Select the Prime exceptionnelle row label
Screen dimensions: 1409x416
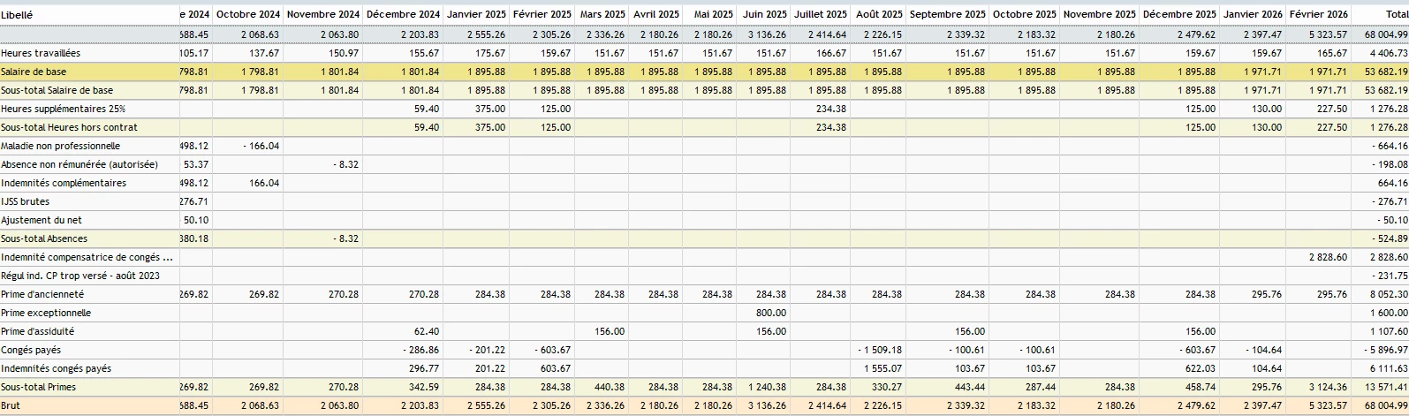tap(46, 313)
